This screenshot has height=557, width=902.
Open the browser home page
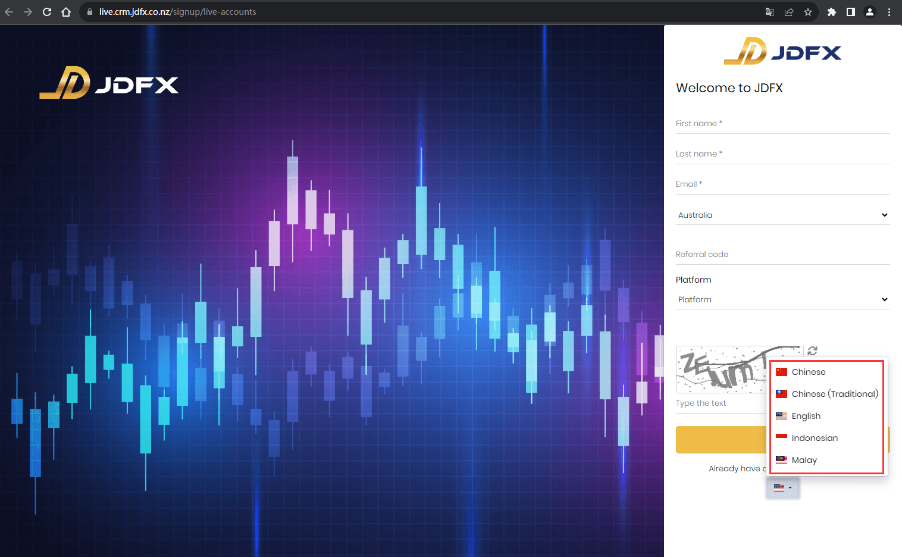point(66,12)
